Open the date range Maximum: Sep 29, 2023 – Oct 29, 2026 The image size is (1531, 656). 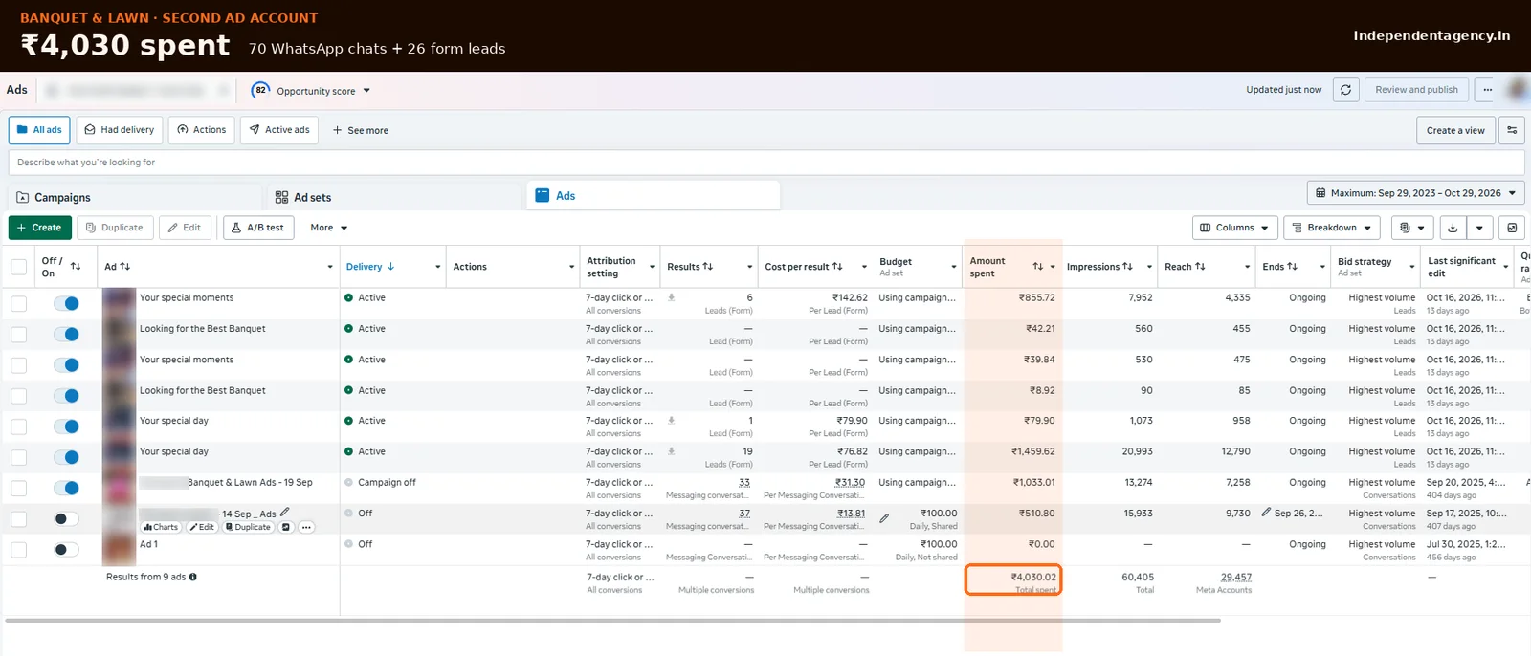pos(1416,193)
